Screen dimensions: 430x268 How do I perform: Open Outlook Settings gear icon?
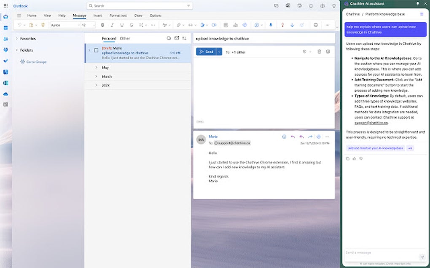(x=322, y=6)
